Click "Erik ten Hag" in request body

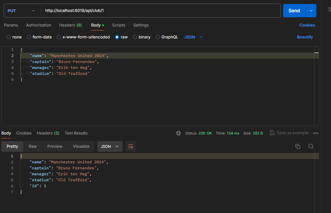pos(73,68)
